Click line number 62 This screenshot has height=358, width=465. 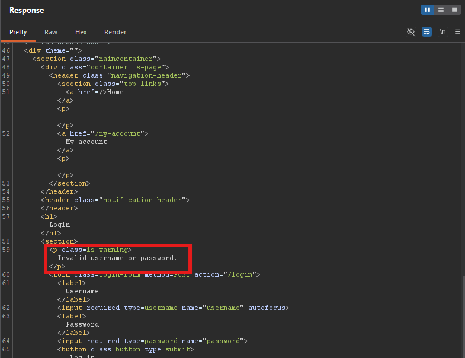(x=6, y=308)
